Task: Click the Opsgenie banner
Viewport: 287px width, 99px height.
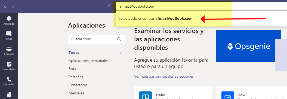Action: (x=248, y=46)
